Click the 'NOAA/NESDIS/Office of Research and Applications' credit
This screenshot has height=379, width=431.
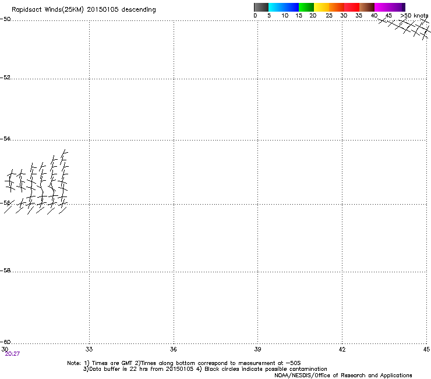[343, 375]
